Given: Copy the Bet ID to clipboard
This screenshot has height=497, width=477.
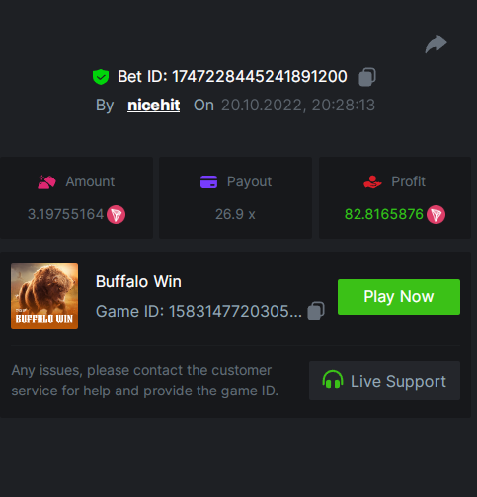Looking at the screenshot, I should tap(367, 77).
